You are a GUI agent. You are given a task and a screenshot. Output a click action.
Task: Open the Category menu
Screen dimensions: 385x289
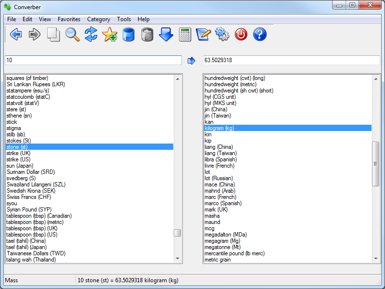[99, 19]
